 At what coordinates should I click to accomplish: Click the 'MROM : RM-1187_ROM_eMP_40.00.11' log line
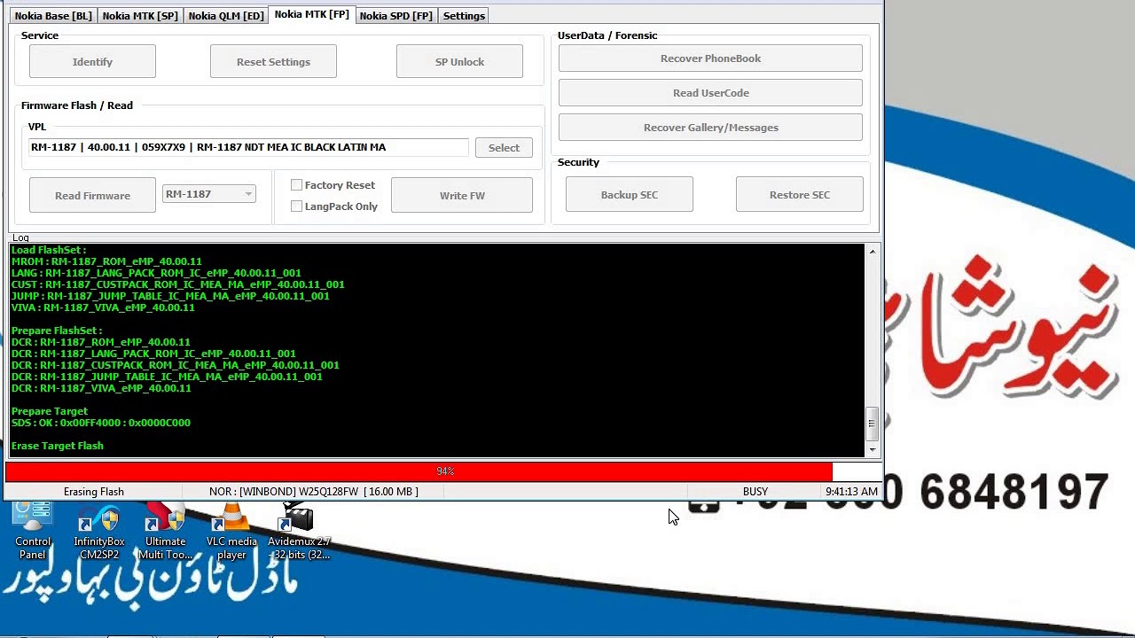[106, 262]
